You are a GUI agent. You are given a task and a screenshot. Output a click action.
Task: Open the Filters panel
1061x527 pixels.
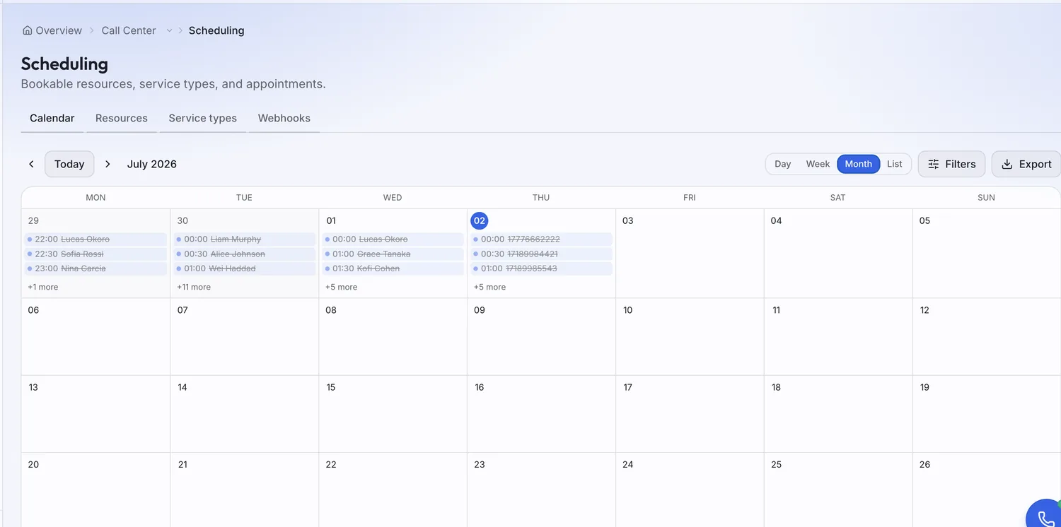951,164
